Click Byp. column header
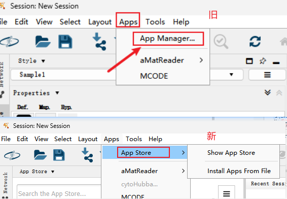Image resolution: width=287 pixels, height=199 pixels. click(66, 107)
